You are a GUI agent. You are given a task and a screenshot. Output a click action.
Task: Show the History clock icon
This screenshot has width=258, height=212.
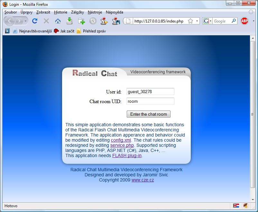pyautogui.click(x=93, y=21)
